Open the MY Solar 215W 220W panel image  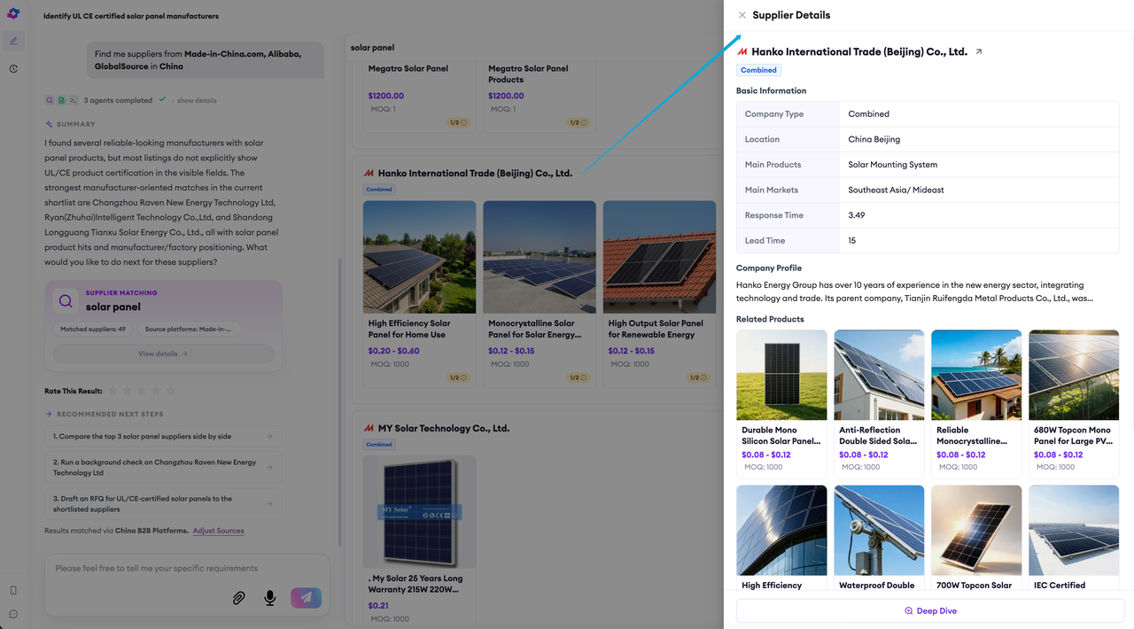point(420,512)
